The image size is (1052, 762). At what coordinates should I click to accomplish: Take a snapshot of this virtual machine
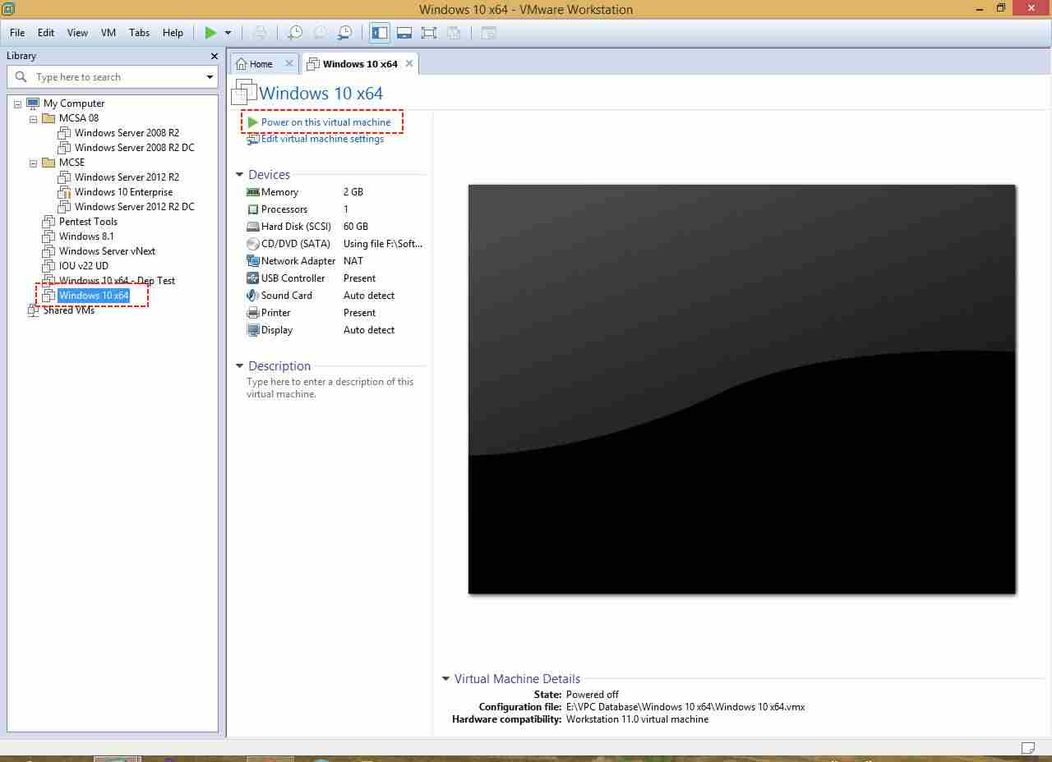point(294,33)
